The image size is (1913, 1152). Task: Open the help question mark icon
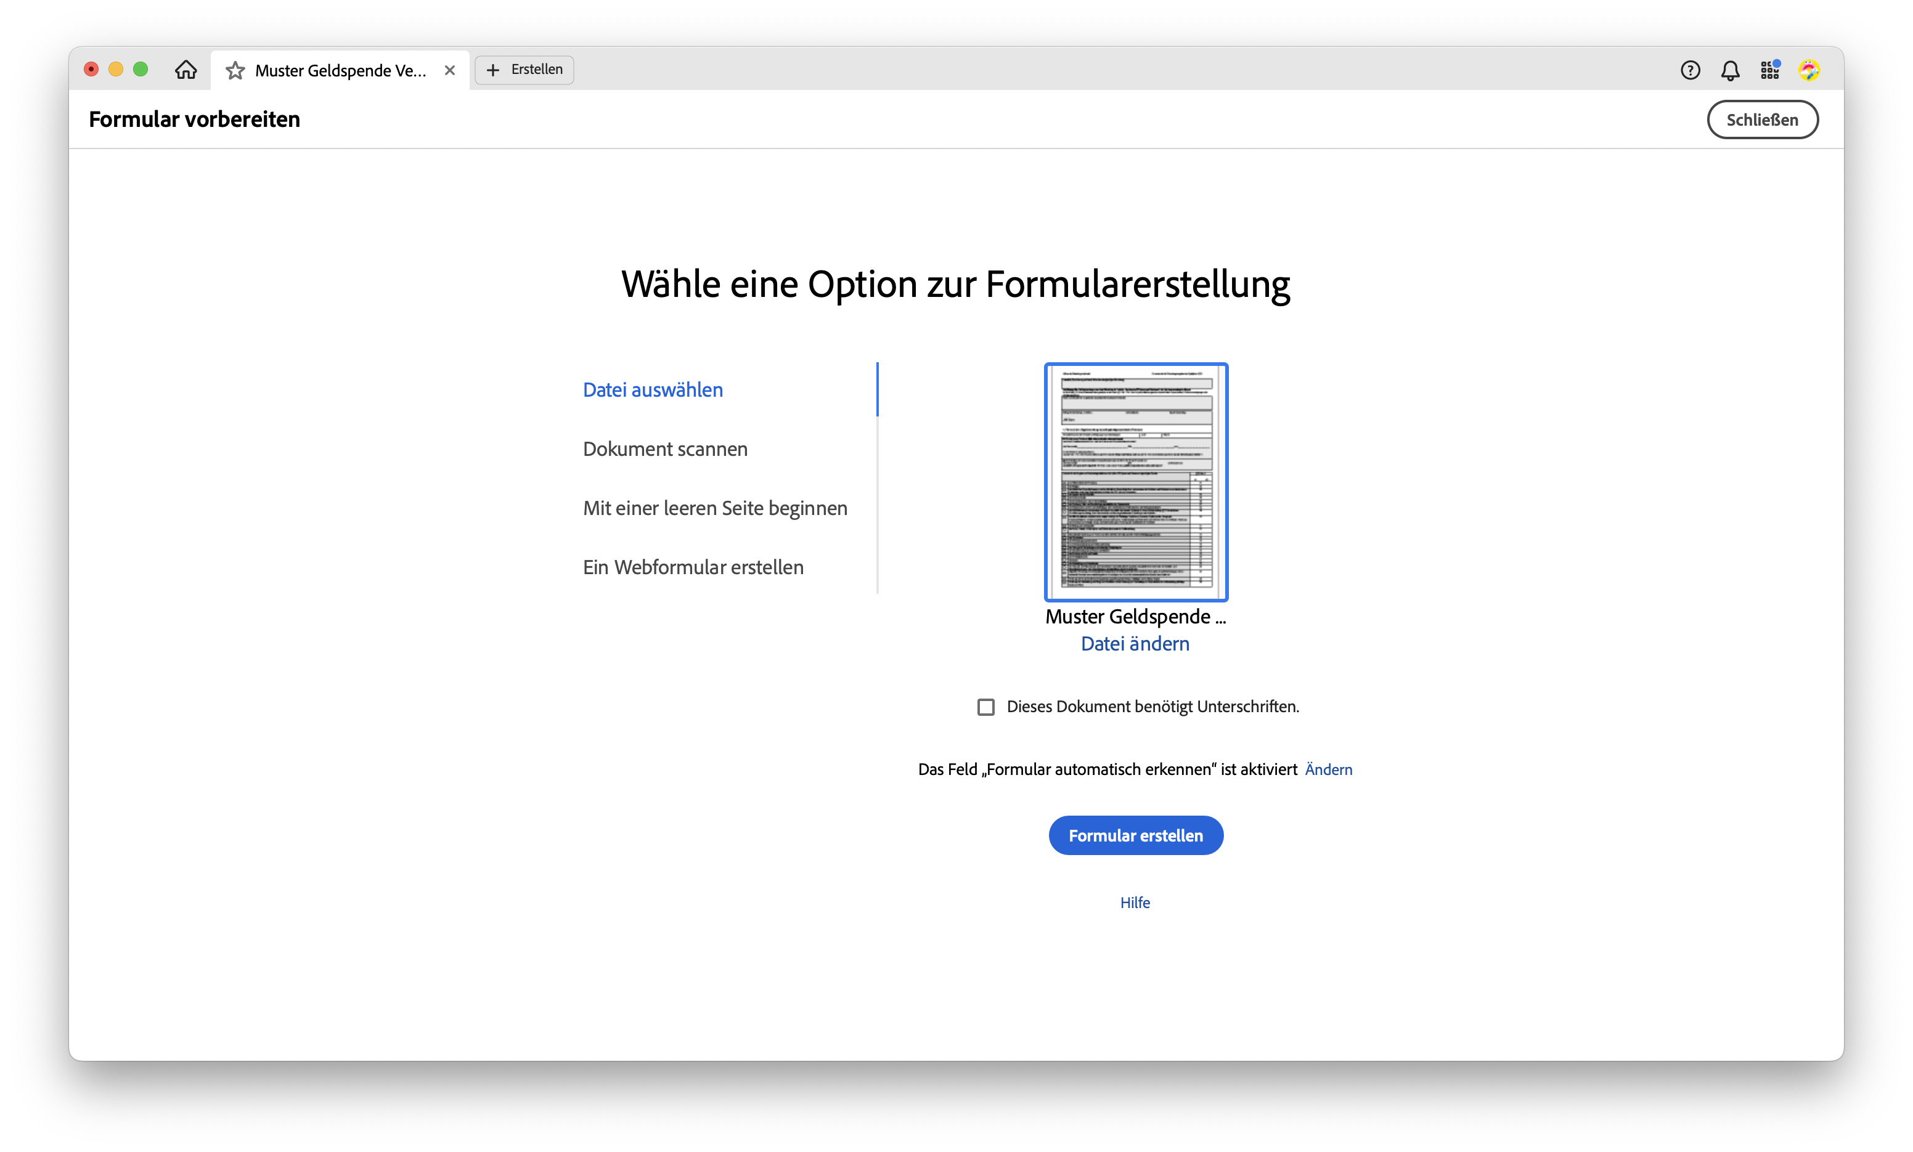click(1690, 71)
